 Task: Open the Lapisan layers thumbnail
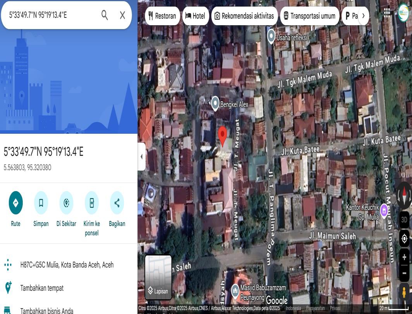pyautogui.click(x=158, y=277)
